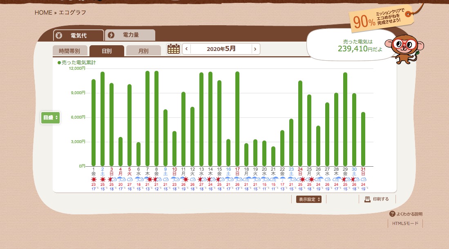
Task: Click the HTML5モード link
Action: [x=405, y=224]
